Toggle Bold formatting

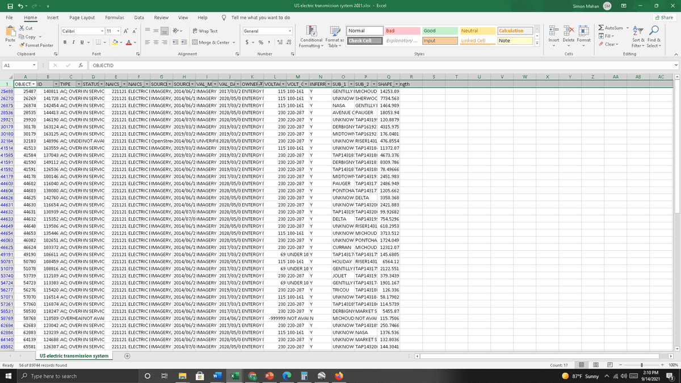tap(66, 43)
